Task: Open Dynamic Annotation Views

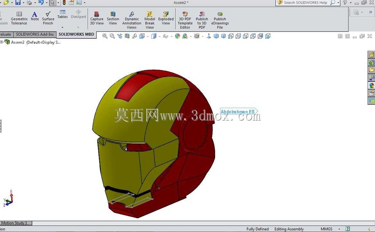Action: [132, 20]
